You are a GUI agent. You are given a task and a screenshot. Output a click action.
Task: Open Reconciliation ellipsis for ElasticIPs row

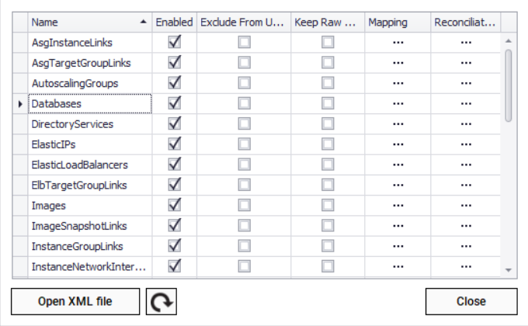[x=466, y=144]
